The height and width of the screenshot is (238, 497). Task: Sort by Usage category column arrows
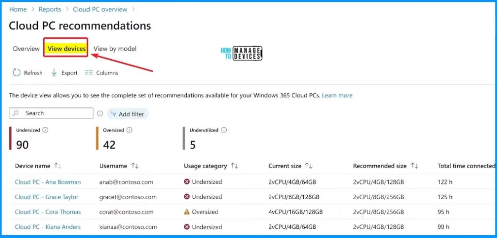pos(234,166)
